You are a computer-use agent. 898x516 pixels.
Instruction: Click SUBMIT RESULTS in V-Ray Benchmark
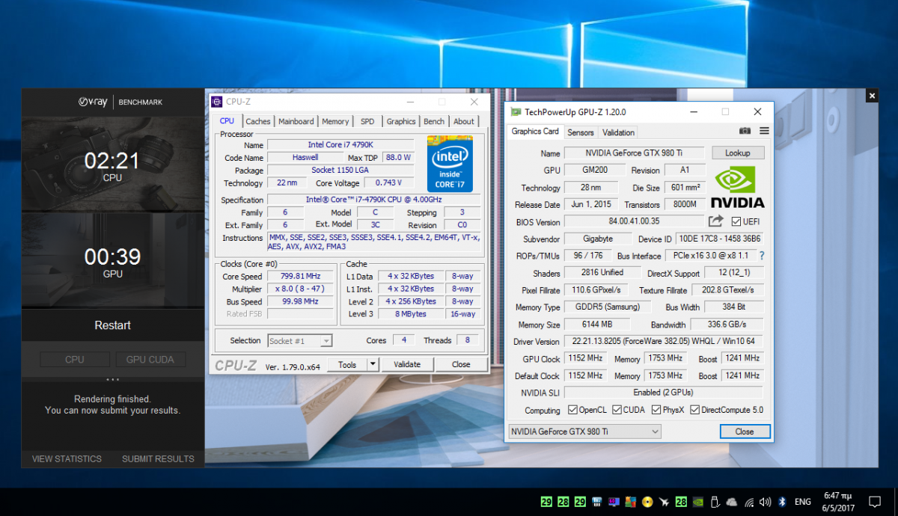click(x=158, y=458)
